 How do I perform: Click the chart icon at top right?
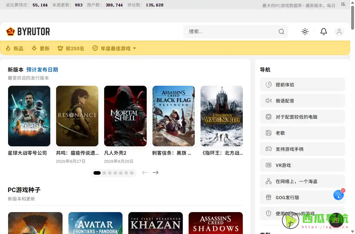(x=343, y=4)
